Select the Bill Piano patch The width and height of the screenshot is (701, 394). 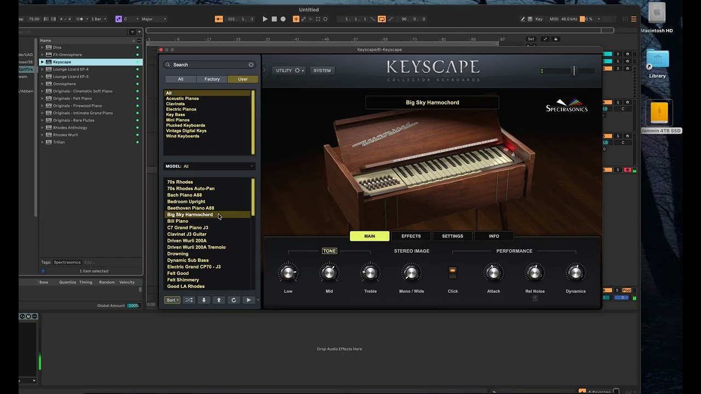pos(177,221)
